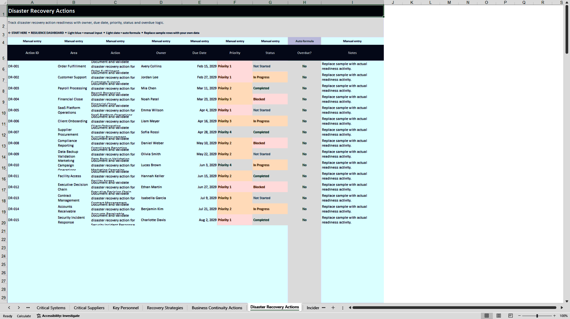Click horizontal scrollbar right arrow

coord(562,308)
